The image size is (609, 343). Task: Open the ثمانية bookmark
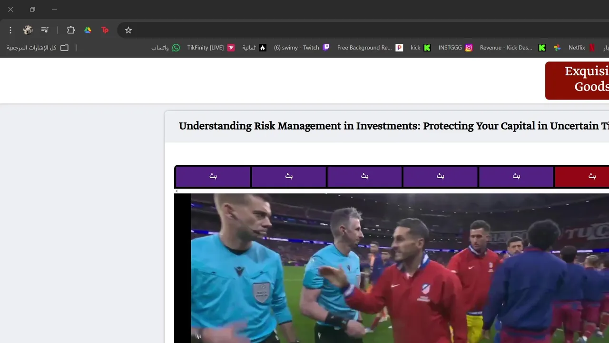[x=254, y=48]
